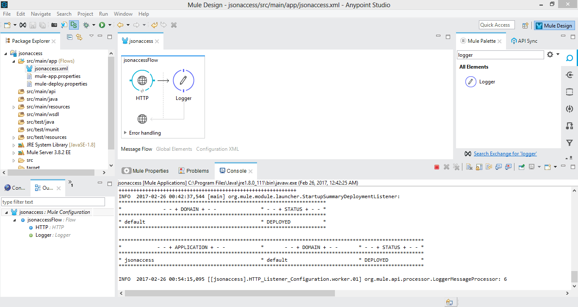Screen dimensions: 578x307
Task: Terminate the running app with red stop icon
Action: pos(437,167)
